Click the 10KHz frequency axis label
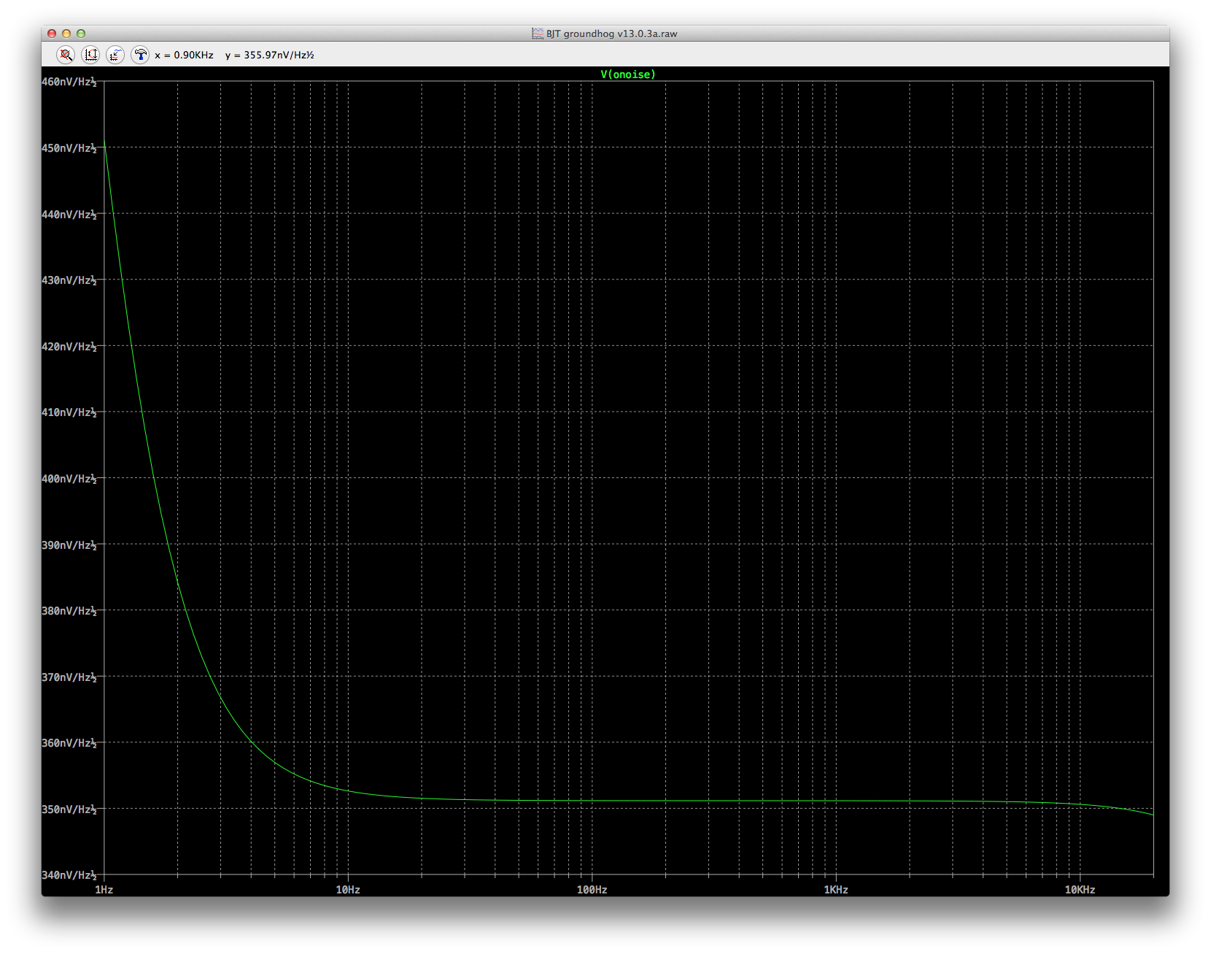This screenshot has width=1211, height=954. (x=1080, y=890)
